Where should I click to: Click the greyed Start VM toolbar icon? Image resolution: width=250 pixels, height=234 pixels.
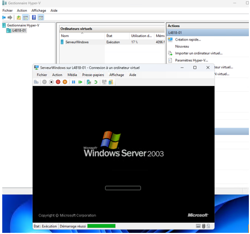44,82
